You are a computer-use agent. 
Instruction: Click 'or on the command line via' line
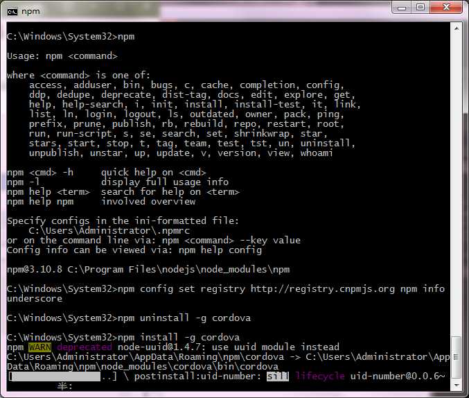click(x=153, y=241)
